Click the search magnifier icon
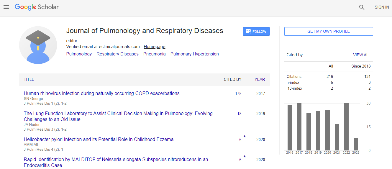The image size is (392, 169). (362, 7)
